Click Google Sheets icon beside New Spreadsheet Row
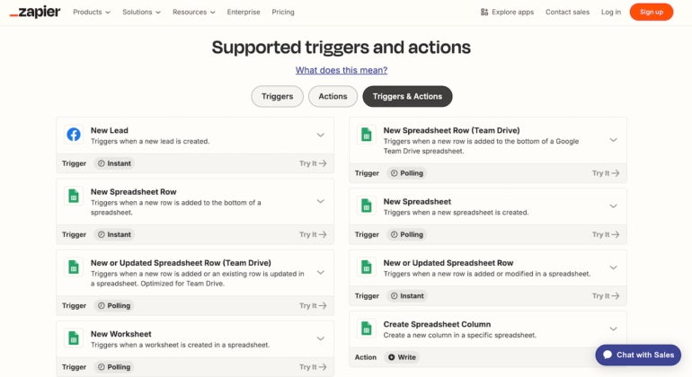Screen dimensions: 692x377 [x=74, y=196]
